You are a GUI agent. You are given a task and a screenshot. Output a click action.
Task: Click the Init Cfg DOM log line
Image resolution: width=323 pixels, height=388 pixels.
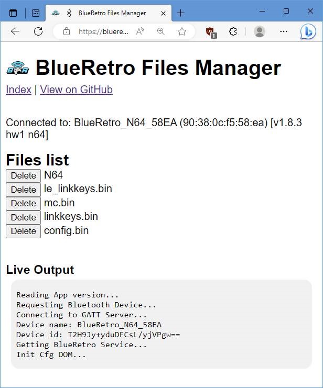coord(51,354)
